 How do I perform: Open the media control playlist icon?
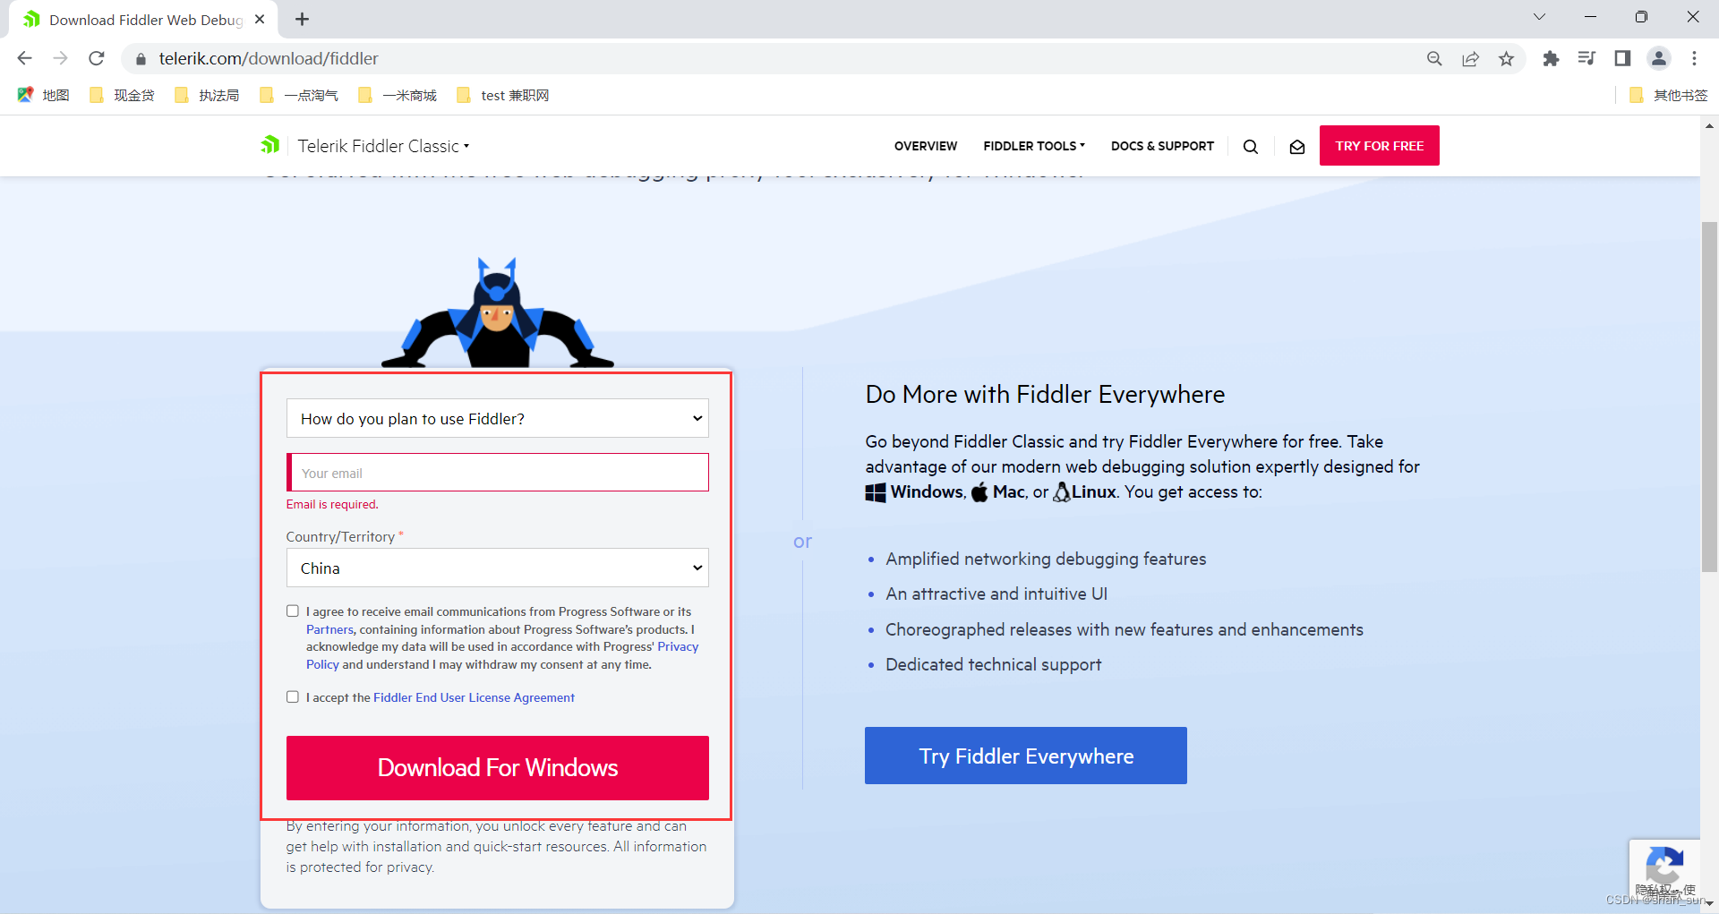(1586, 58)
